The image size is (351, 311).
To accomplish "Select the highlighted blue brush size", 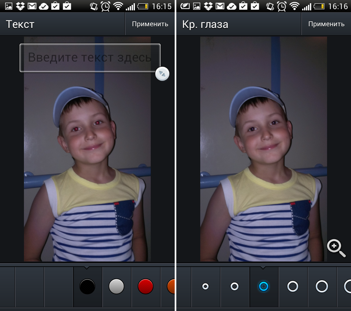I will (264, 286).
